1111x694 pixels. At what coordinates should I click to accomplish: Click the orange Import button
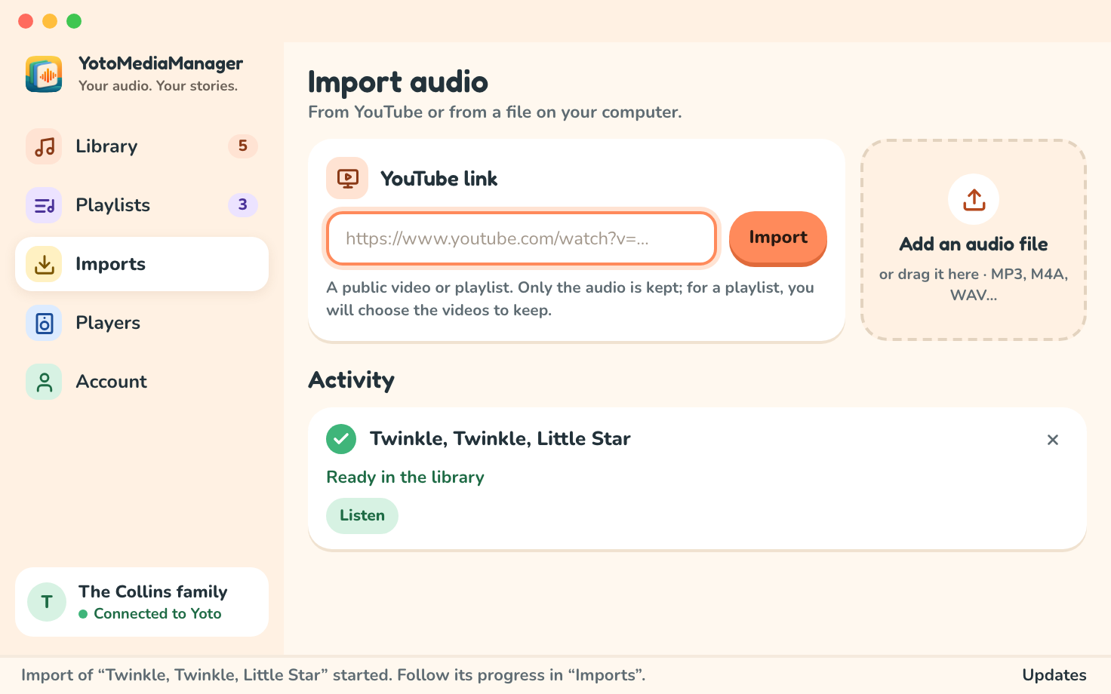click(x=778, y=238)
